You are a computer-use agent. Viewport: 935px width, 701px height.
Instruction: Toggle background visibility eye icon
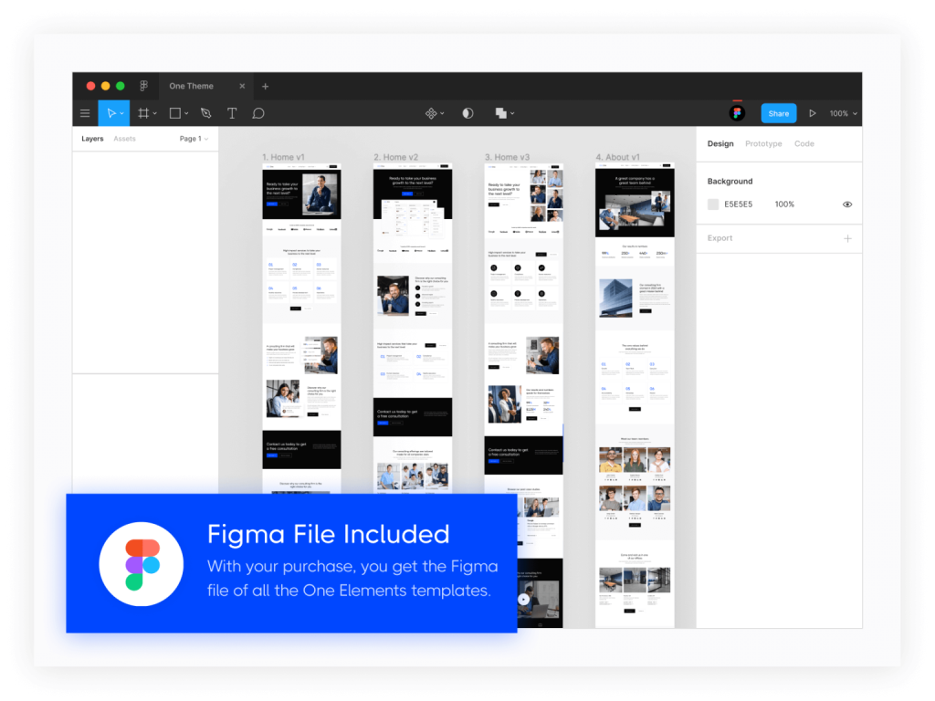click(847, 204)
